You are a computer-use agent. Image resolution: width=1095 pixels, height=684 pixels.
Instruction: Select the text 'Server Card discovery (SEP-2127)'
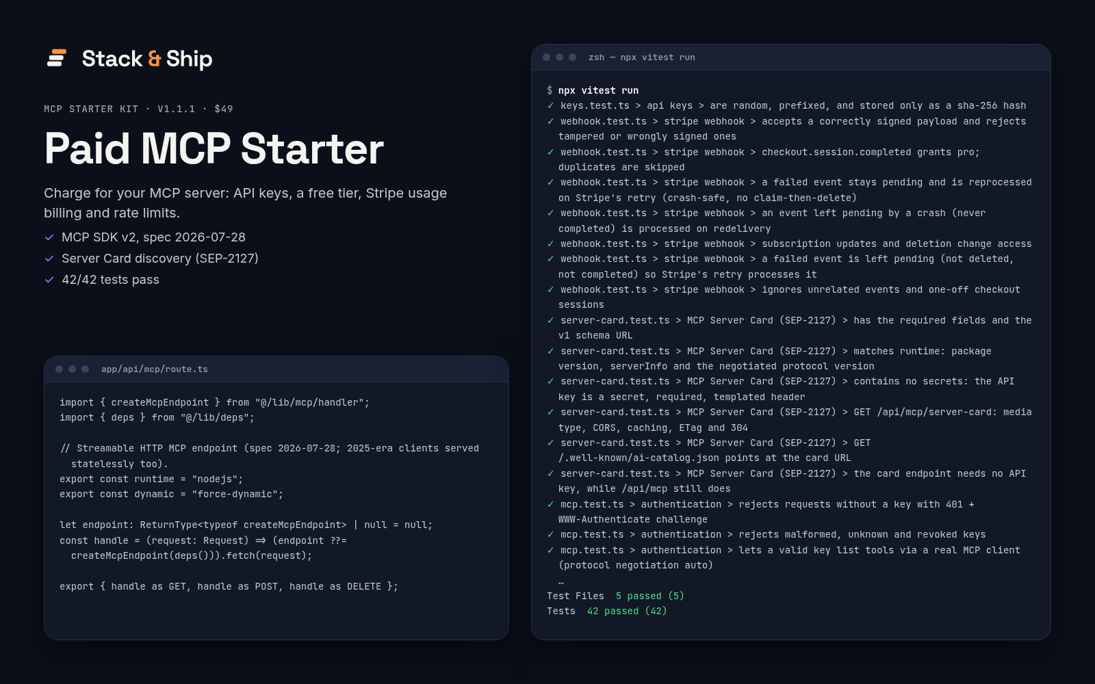[160, 259]
